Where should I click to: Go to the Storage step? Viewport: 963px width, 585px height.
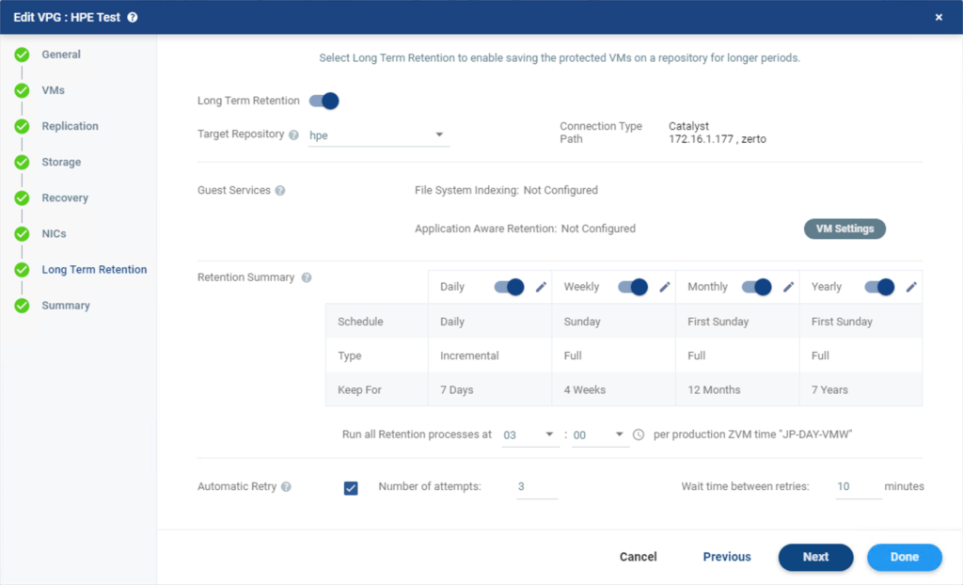pos(61,162)
